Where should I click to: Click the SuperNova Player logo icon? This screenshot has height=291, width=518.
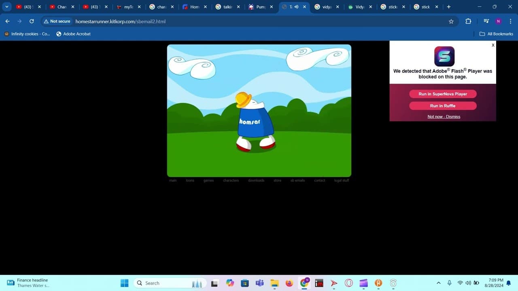pos(444,56)
